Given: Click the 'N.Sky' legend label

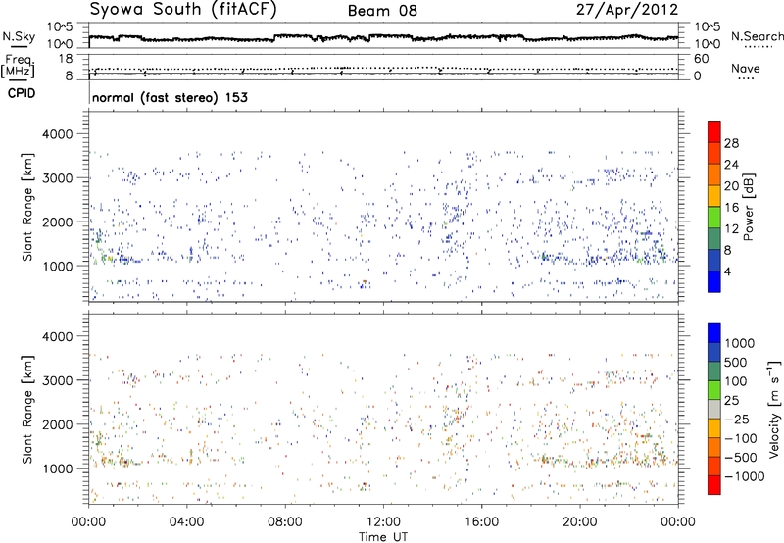Looking at the screenshot, I should tap(19, 36).
